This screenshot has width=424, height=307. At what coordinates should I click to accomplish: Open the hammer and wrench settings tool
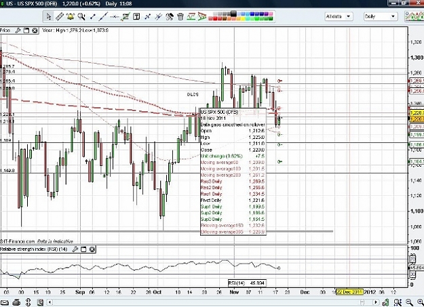[x=170, y=16]
